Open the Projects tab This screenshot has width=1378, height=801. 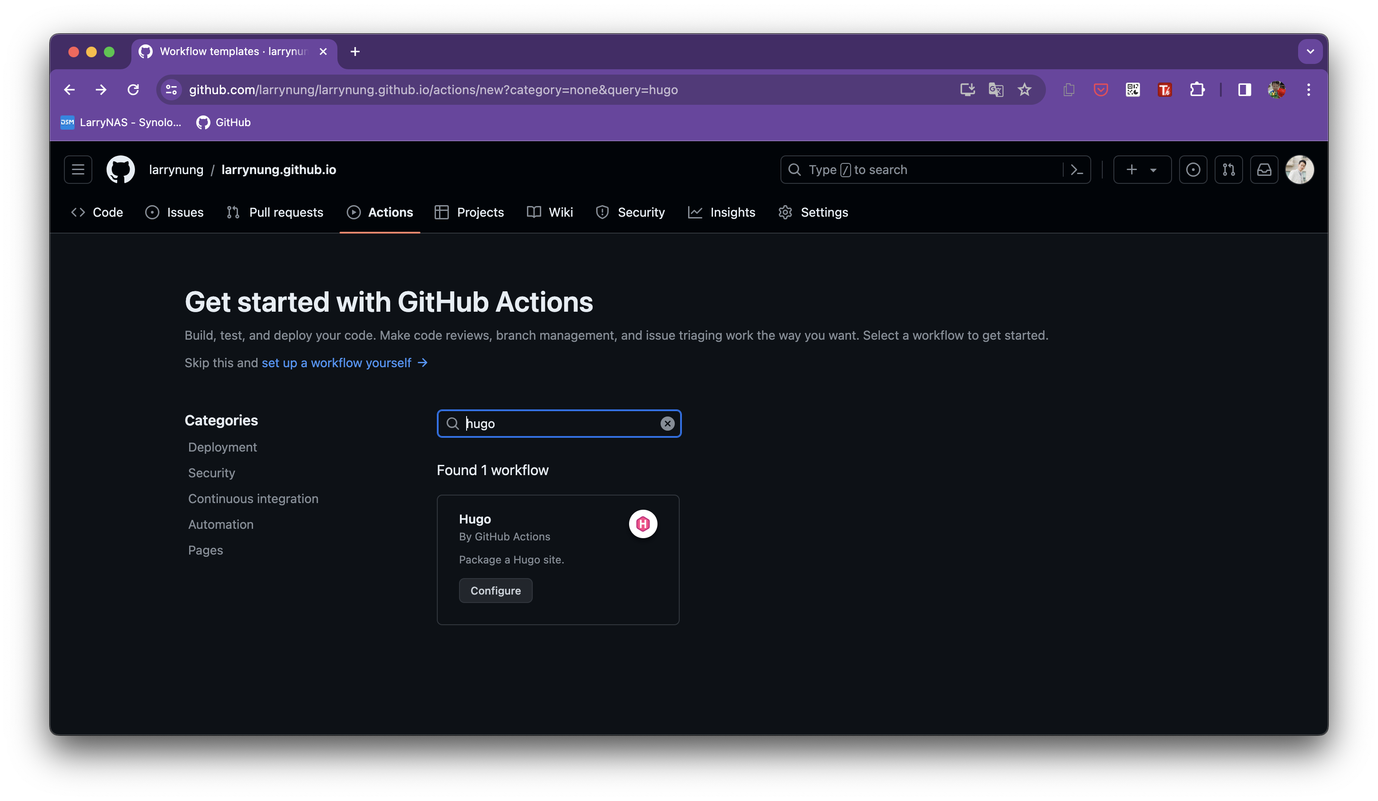469,212
